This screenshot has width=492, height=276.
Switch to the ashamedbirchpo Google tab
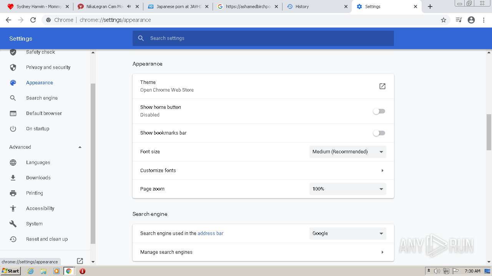coord(248,7)
